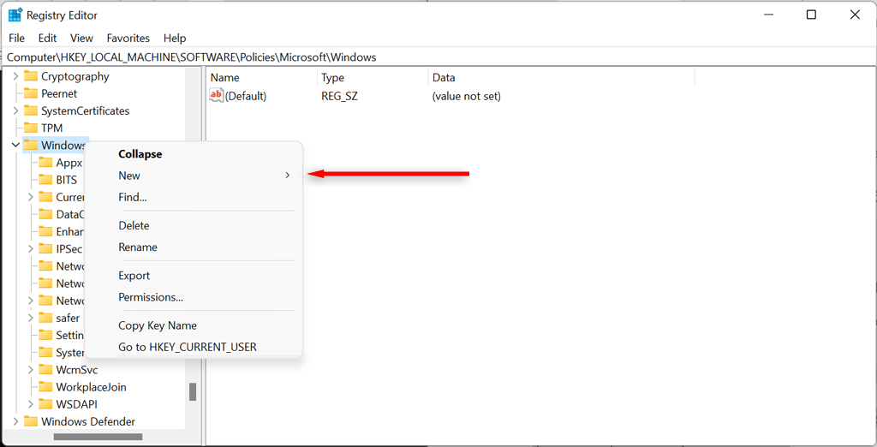Click the Type column header
Screen dimensions: 877x447
click(332, 77)
